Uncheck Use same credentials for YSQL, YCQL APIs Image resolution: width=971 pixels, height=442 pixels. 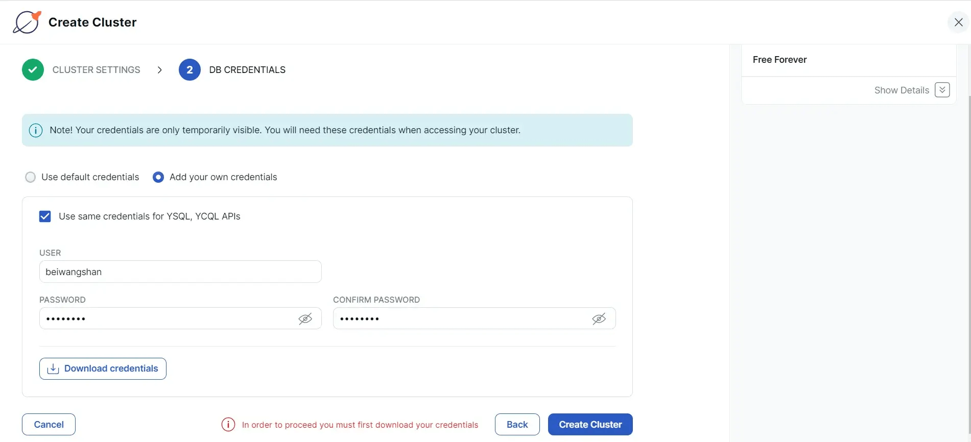(x=45, y=216)
